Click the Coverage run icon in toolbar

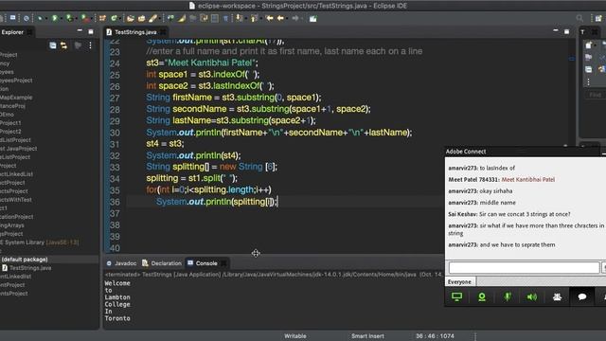[x=69, y=18]
